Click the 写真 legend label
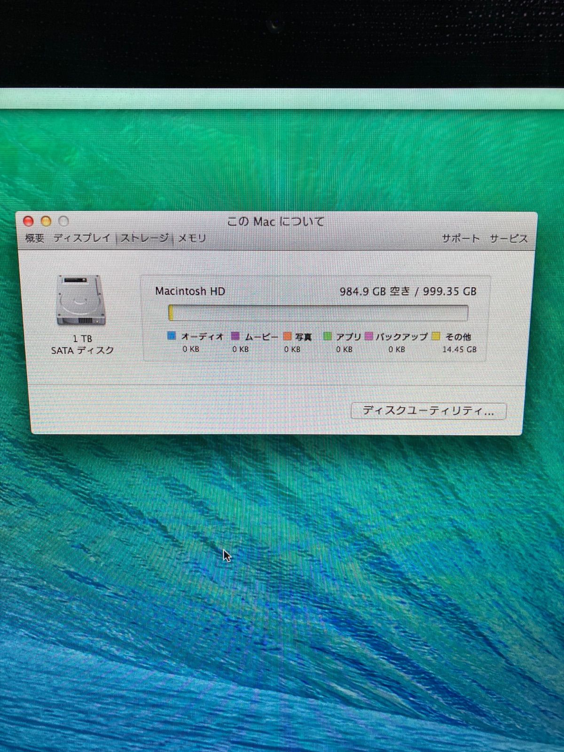 [x=304, y=337]
